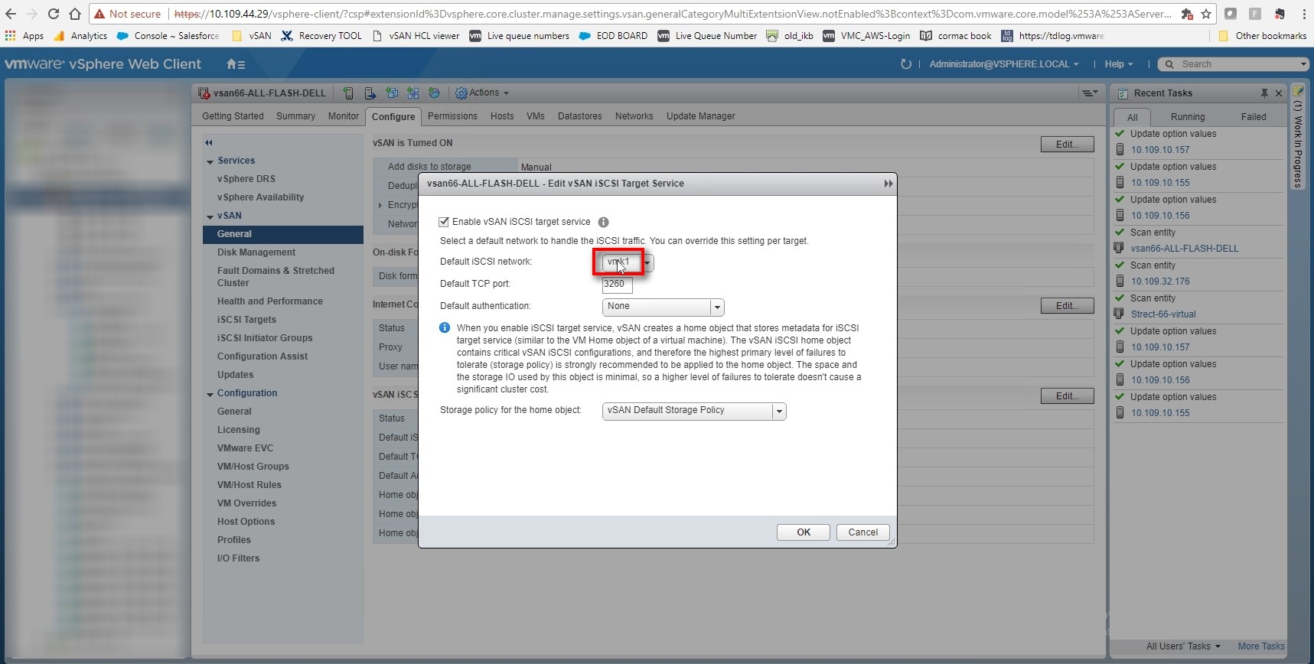Click the vSphere home menu icon
The height and width of the screenshot is (664, 1314).
[235, 64]
